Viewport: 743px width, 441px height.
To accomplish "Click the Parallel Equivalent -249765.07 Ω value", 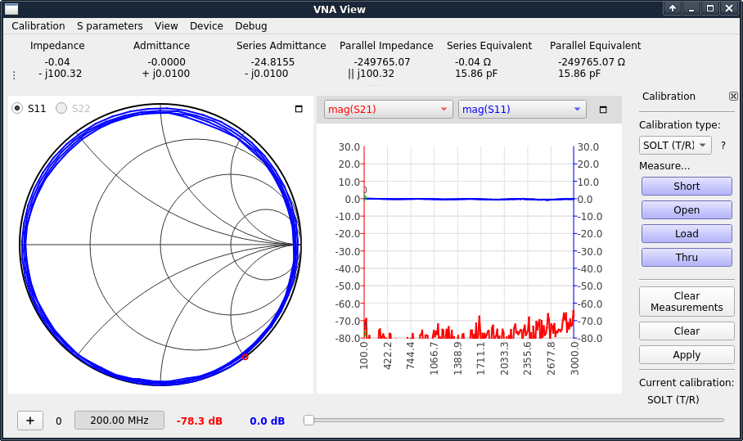I will click(x=592, y=62).
